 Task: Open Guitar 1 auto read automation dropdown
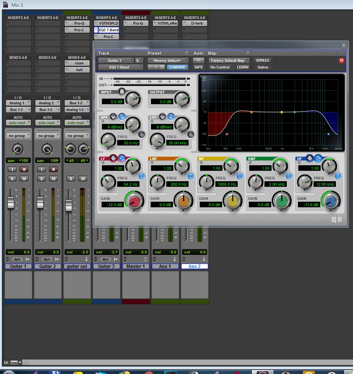point(18,122)
